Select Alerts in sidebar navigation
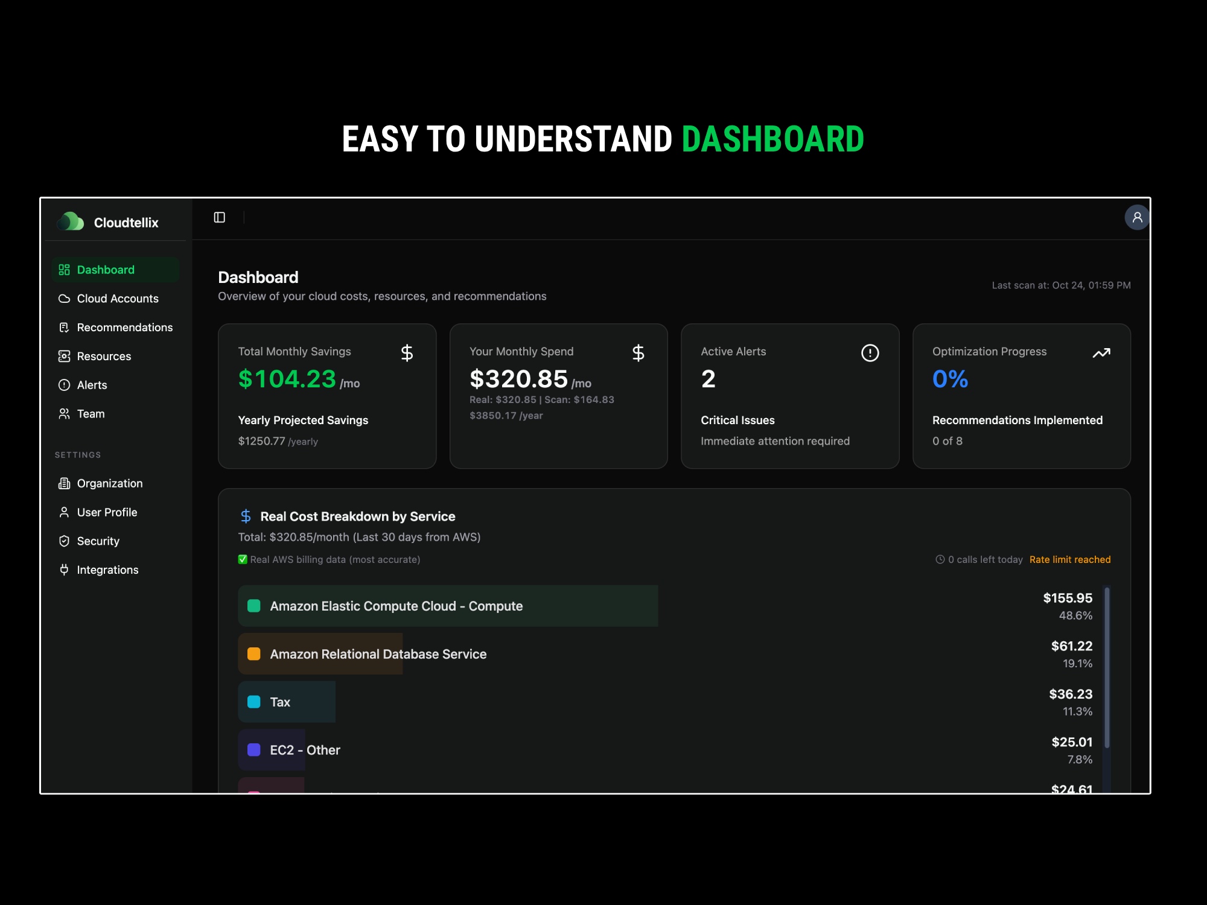This screenshot has height=905, width=1207. 92,385
